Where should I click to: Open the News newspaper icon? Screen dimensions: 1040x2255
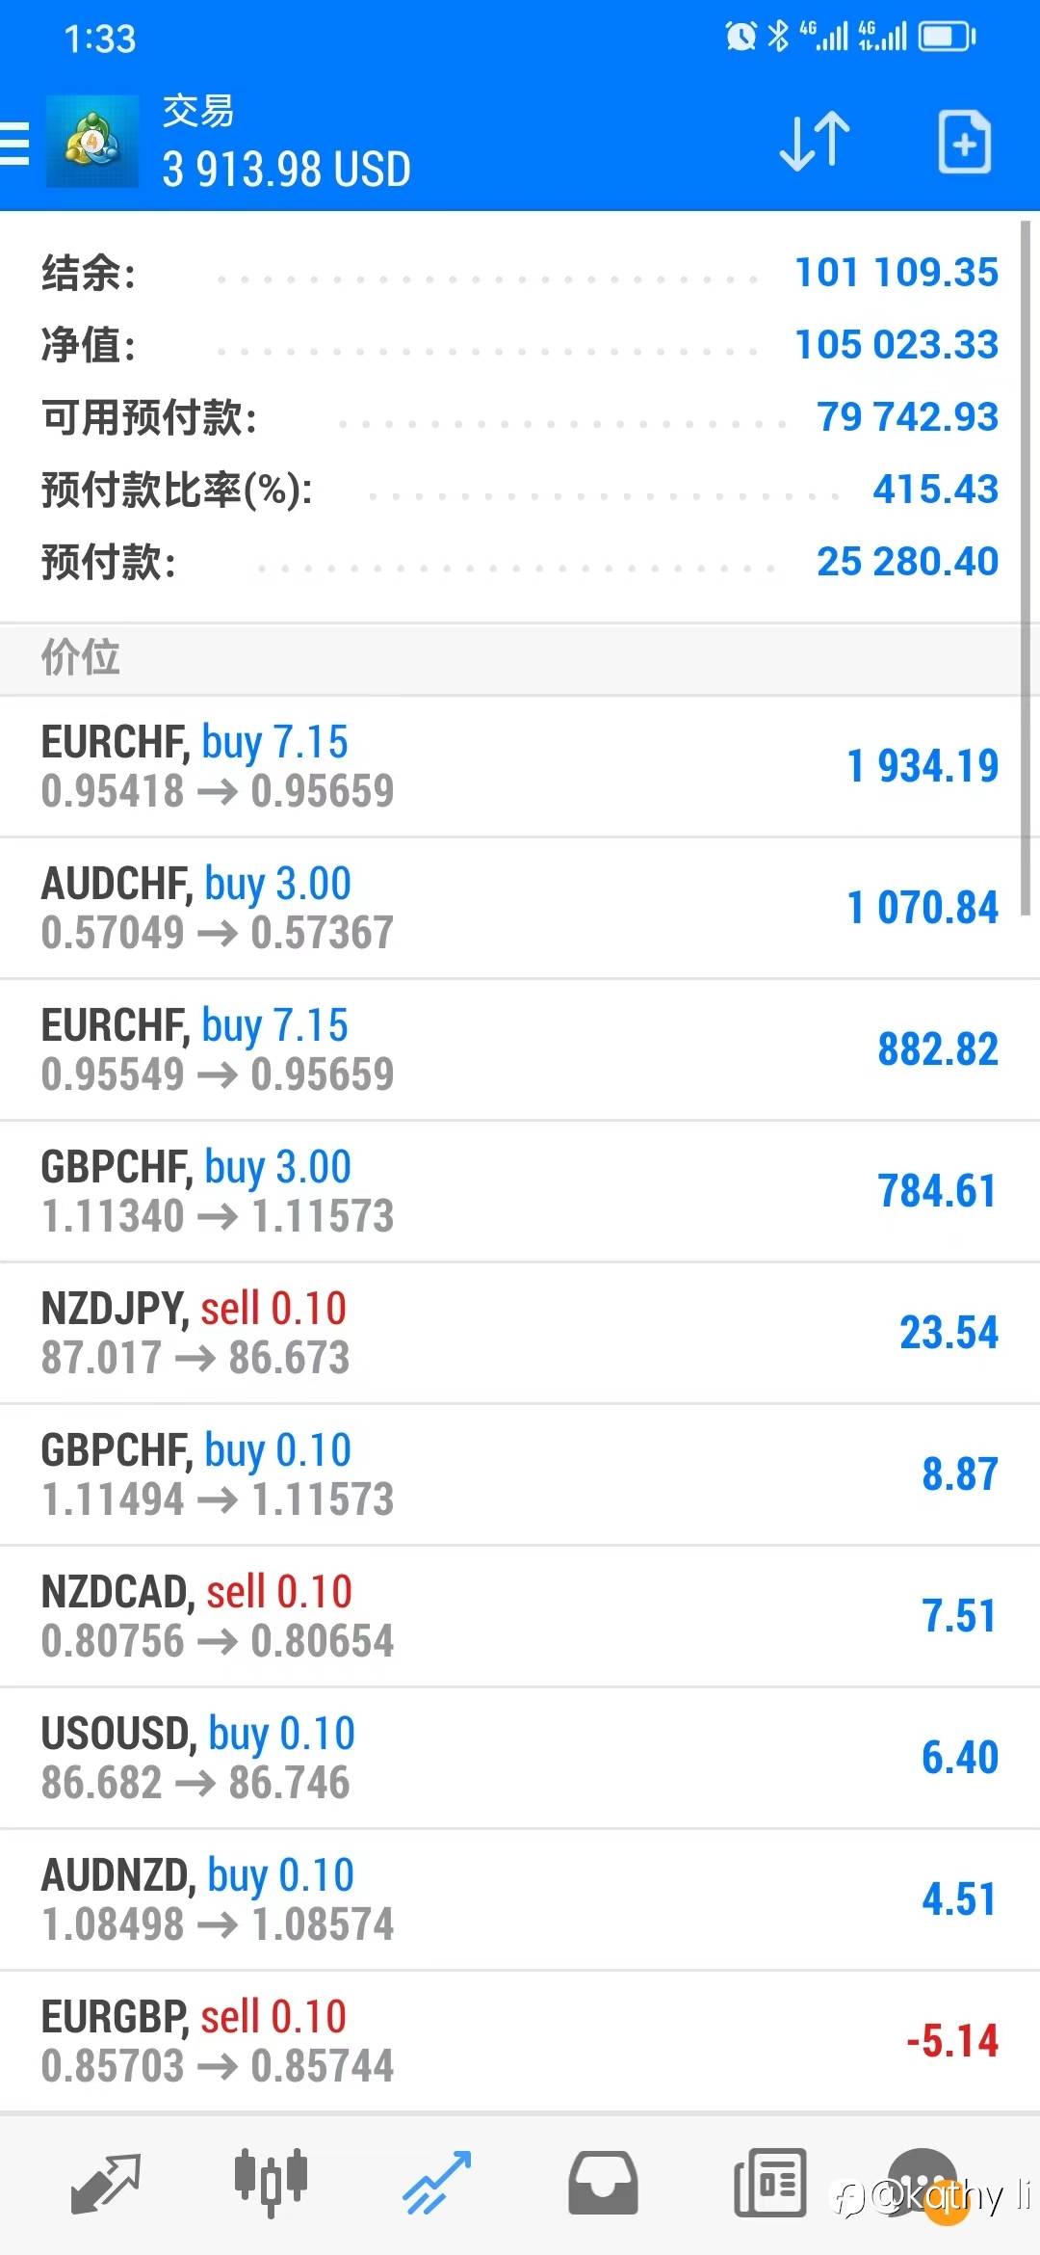[x=769, y=2182]
